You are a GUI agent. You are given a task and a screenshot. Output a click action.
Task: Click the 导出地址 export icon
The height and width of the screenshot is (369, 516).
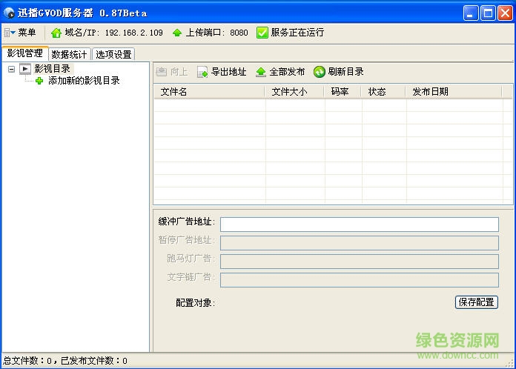202,72
